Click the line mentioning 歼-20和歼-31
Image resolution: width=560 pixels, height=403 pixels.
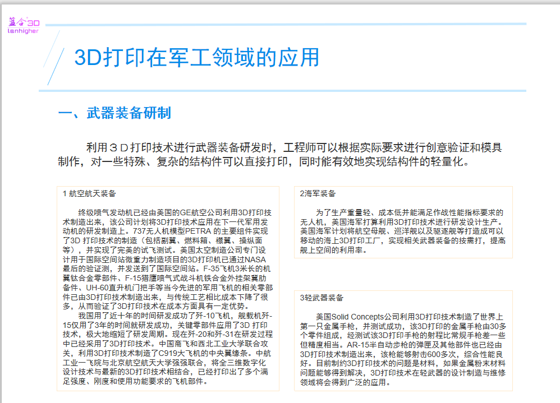coord(168,334)
